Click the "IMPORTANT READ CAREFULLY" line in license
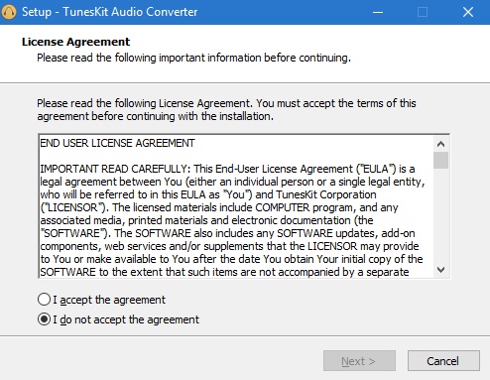Image resolution: width=490 pixels, height=380 pixels. click(x=227, y=169)
